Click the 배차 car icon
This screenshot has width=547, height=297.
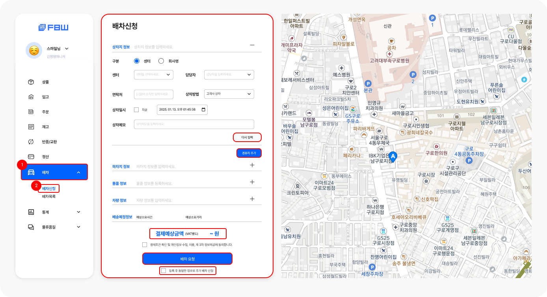coord(31,172)
